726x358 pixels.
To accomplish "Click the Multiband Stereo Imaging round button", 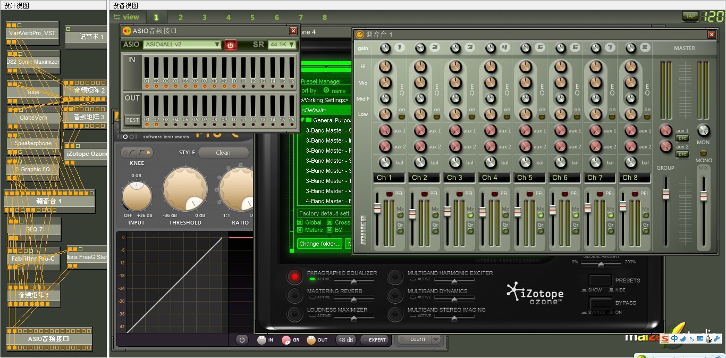I will pos(395,313).
